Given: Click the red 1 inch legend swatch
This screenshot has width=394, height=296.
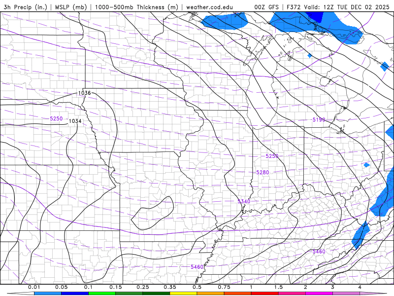Looking at the screenshot, I should click(264, 294).
